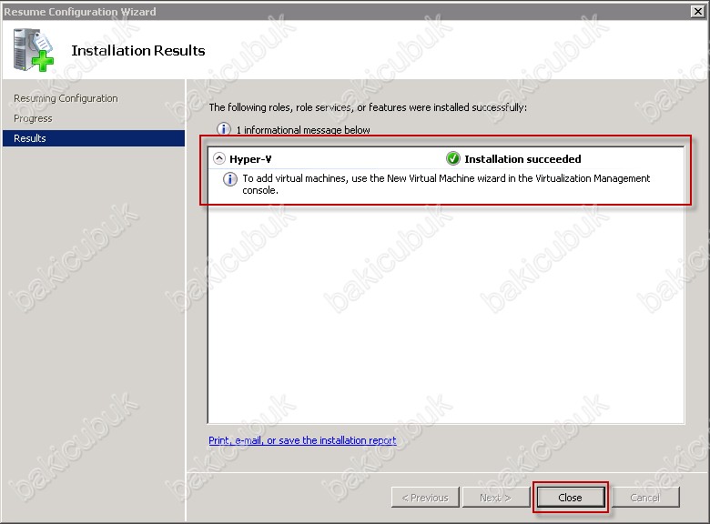The image size is (710, 524).
Task: Click the info icon next to 1 informational message
Action: click(x=224, y=129)
